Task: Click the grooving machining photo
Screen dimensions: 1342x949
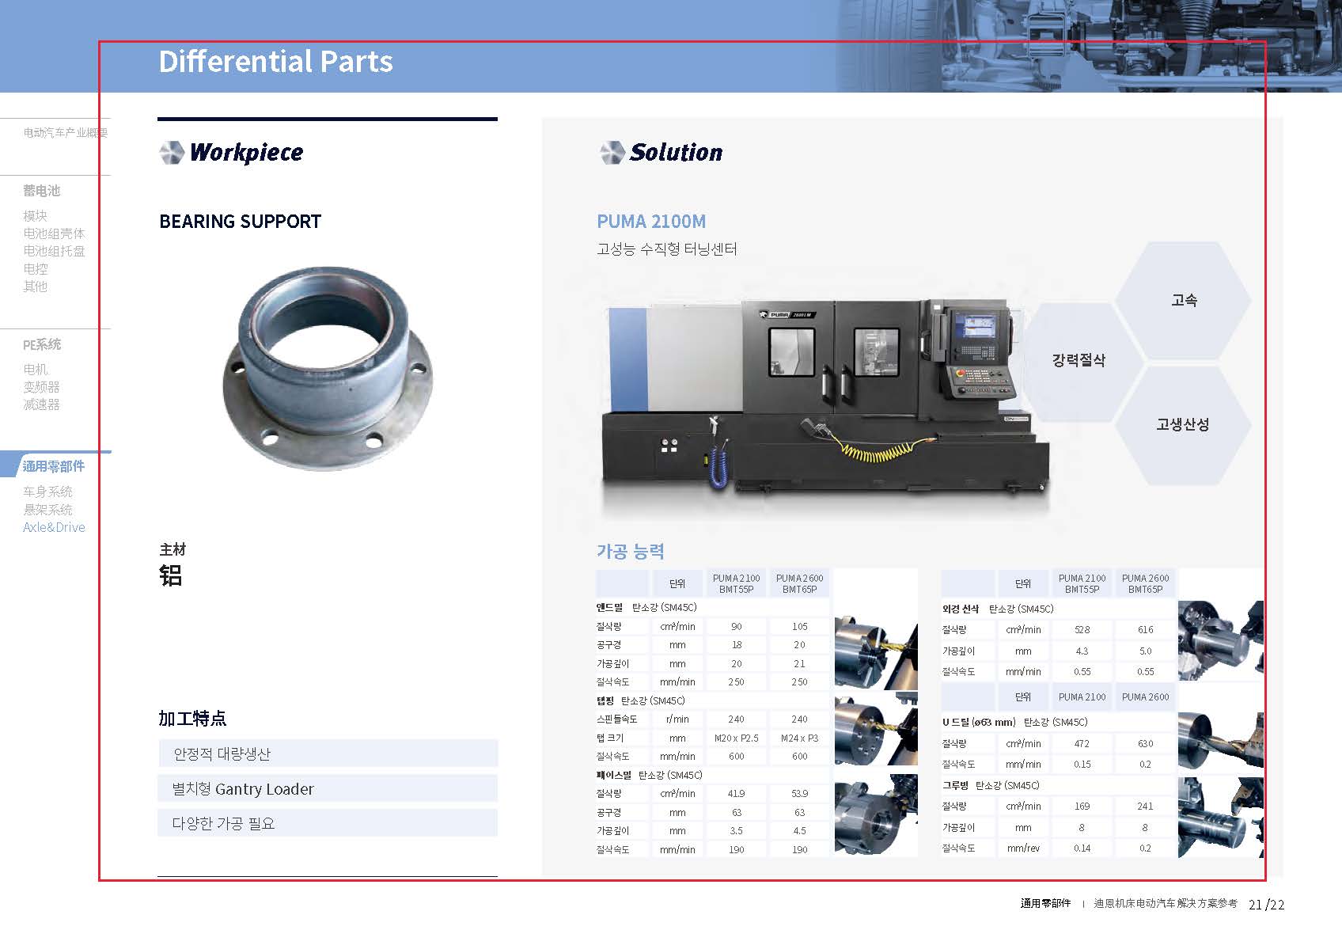Action: (x=1220, y=817)
